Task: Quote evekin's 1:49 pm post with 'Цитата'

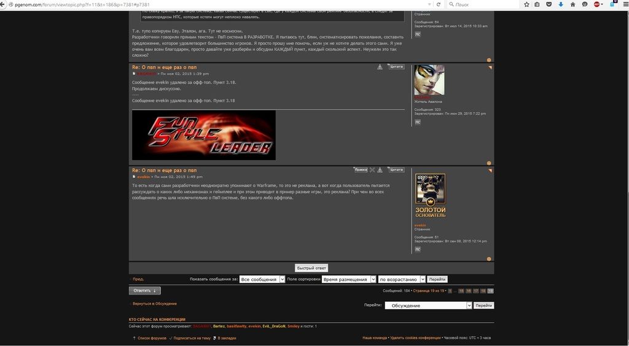Action: pos(396,170)
